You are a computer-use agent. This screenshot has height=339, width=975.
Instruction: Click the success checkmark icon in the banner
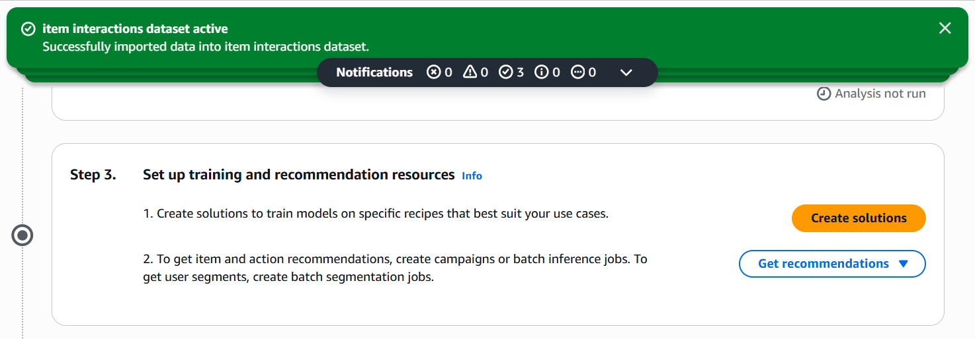coord(28,29)
